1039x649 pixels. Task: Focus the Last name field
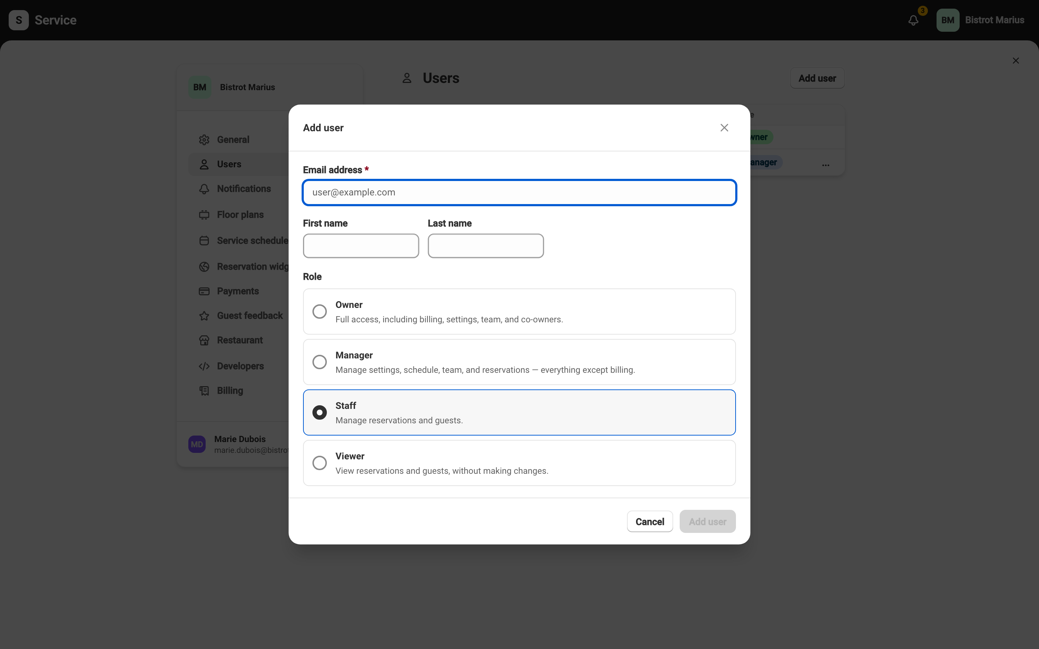(486, 246)
